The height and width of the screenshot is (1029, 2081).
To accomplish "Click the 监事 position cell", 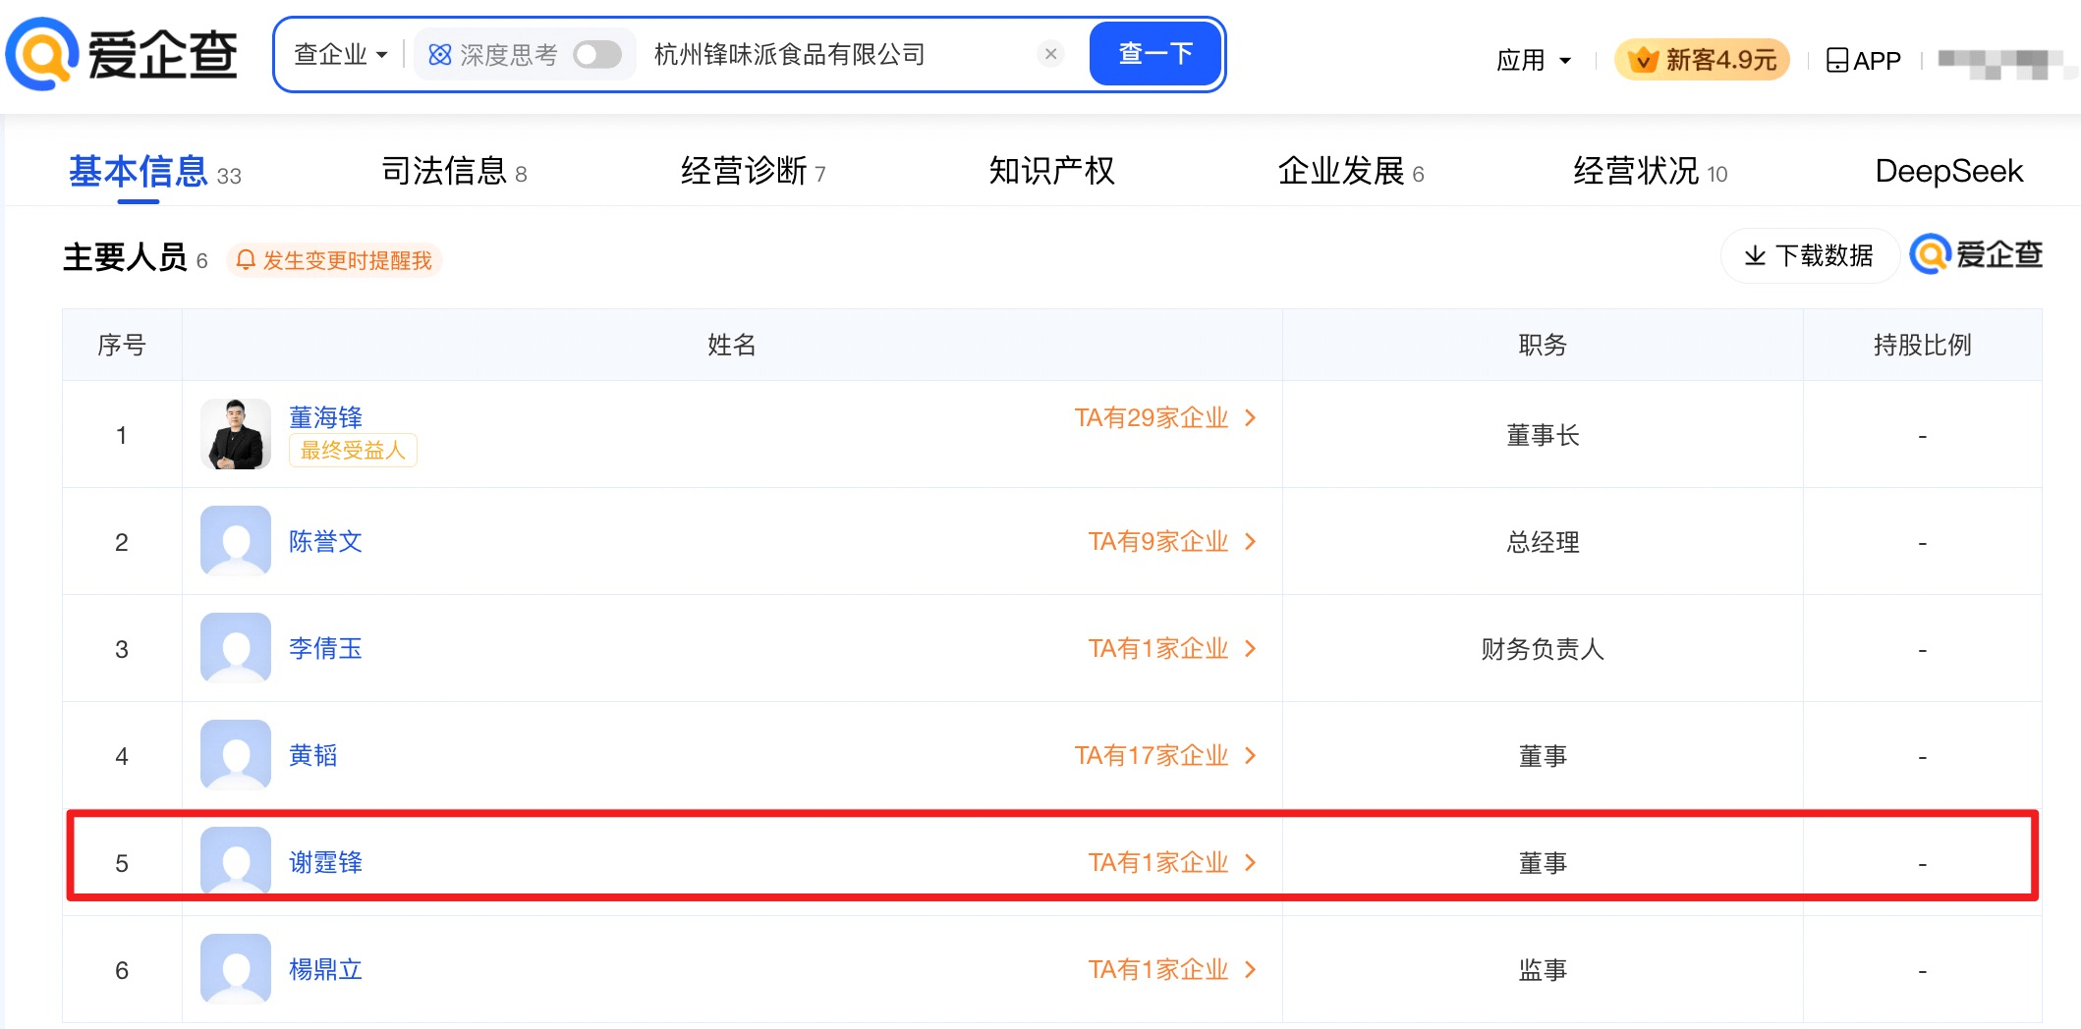I will [1543, 970].
